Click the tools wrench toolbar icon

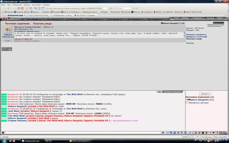click(35, 8)
